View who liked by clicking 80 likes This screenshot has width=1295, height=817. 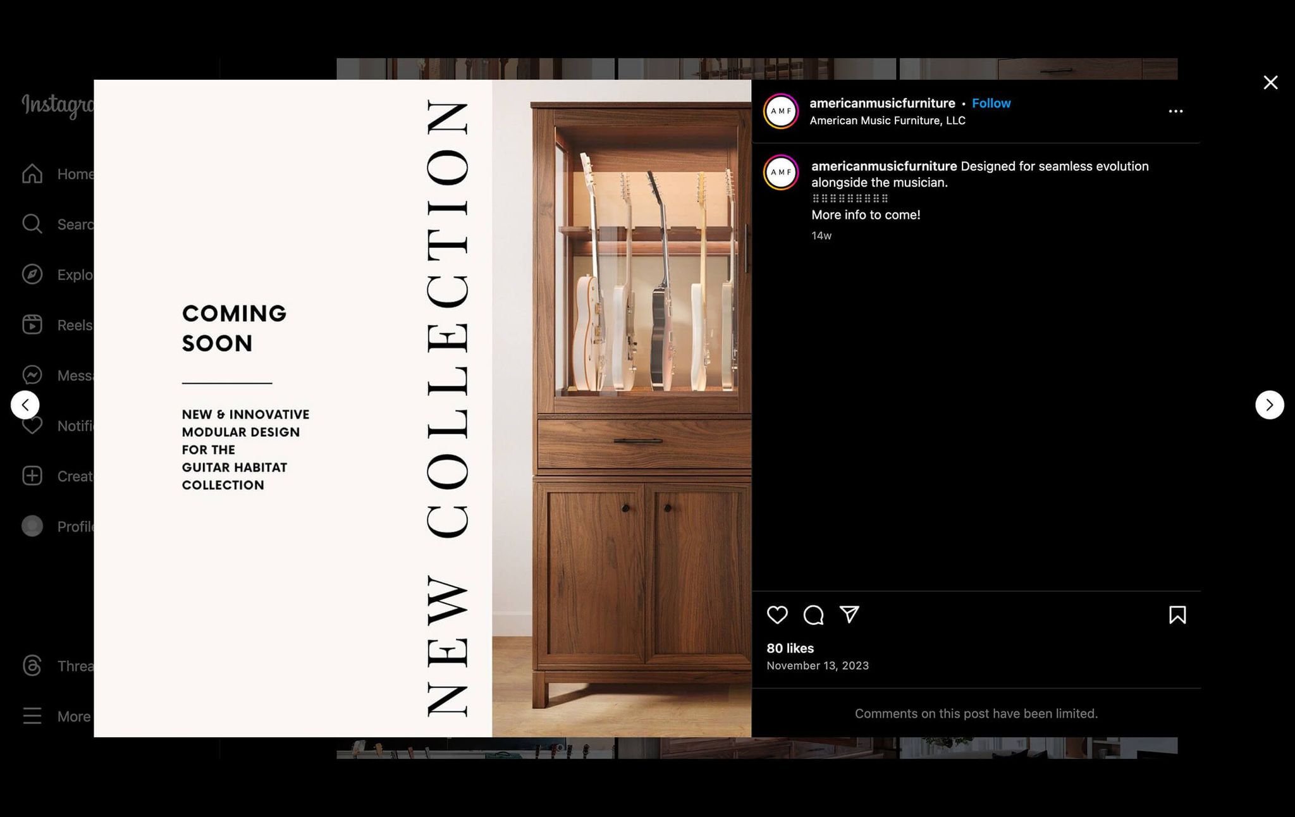789,648
